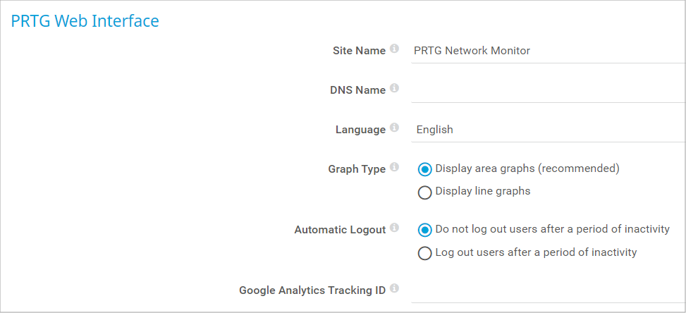This screenshot has width=686, height=313.
Task: Click the Site Name label
Action: coord(359,51)
